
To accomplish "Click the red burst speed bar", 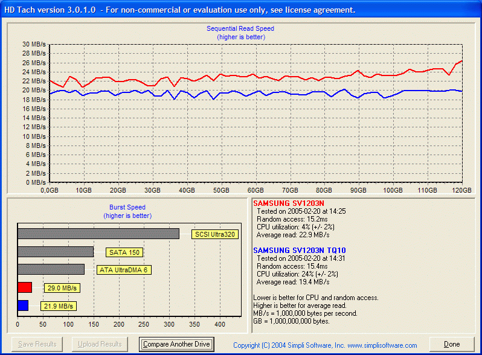I will (25, 287).
